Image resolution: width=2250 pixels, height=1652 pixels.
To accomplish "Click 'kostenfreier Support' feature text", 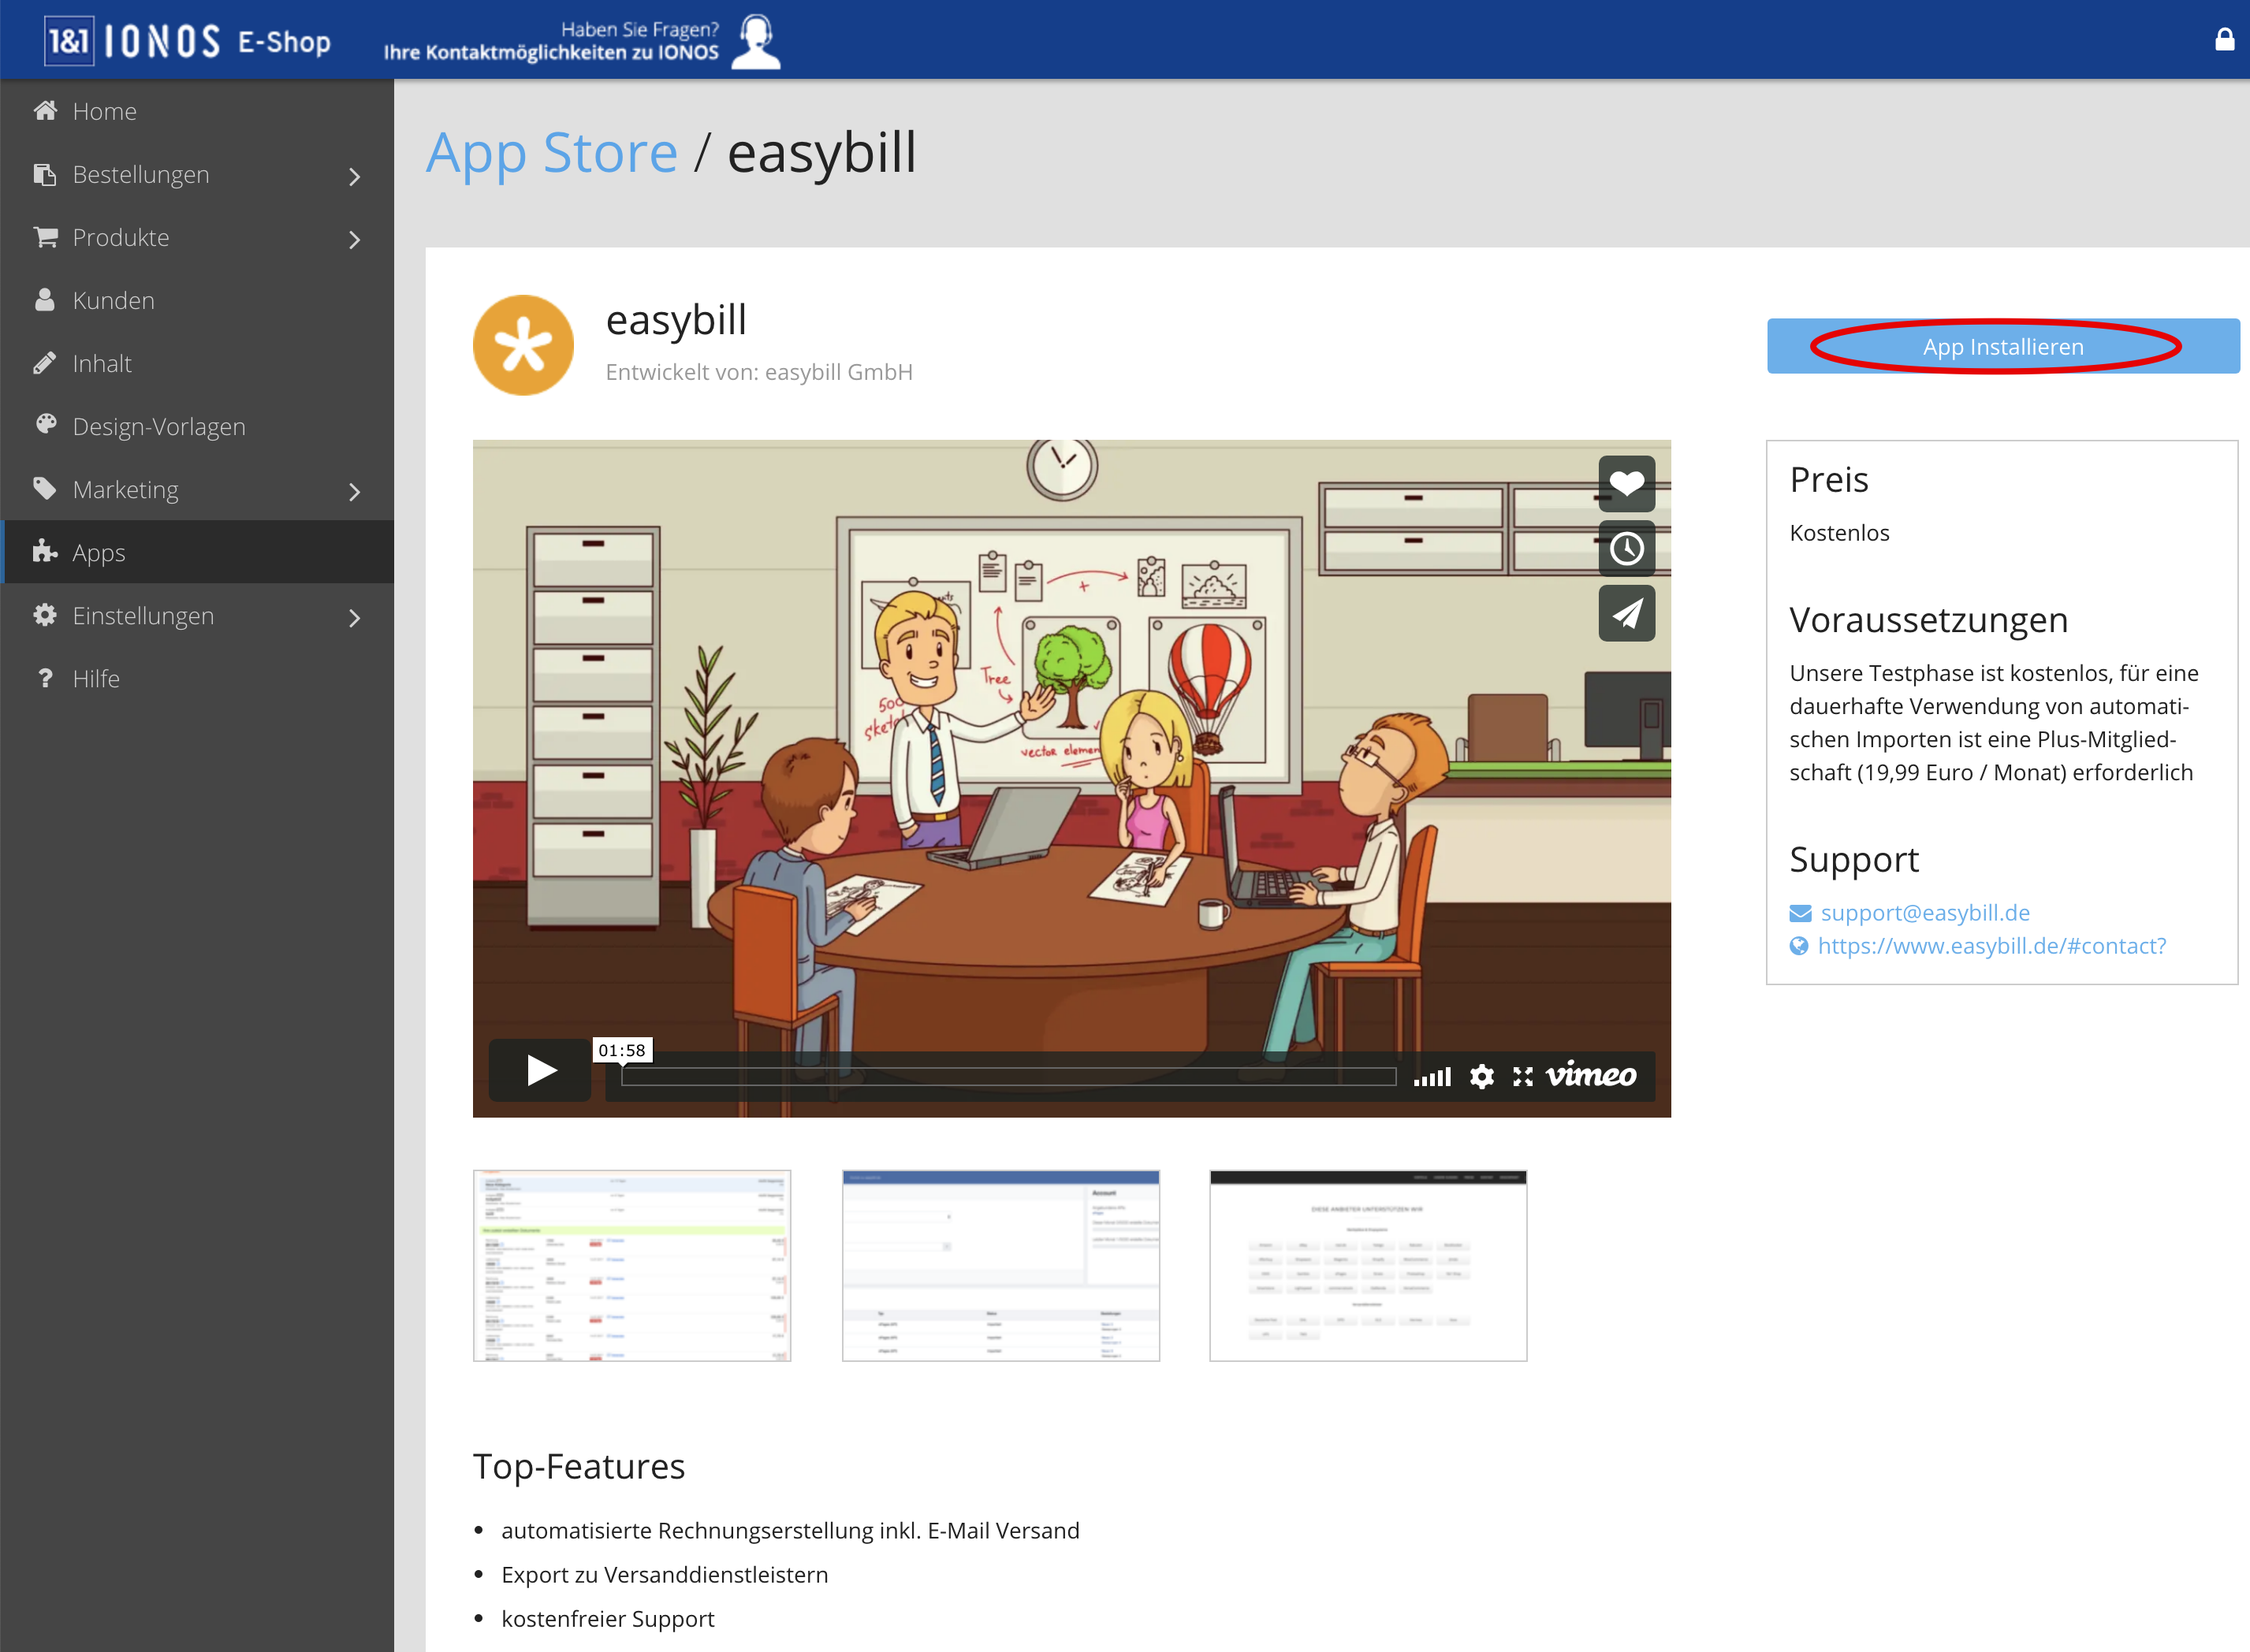I will (608, 1618).
